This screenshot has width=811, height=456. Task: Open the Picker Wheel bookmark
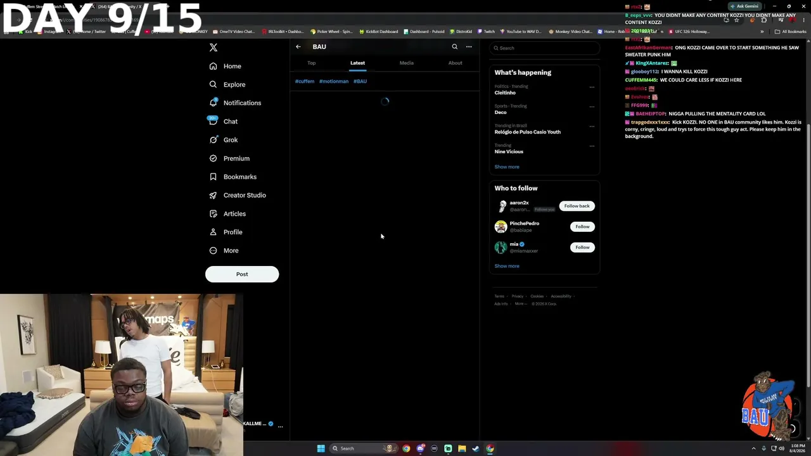point(331,32)
